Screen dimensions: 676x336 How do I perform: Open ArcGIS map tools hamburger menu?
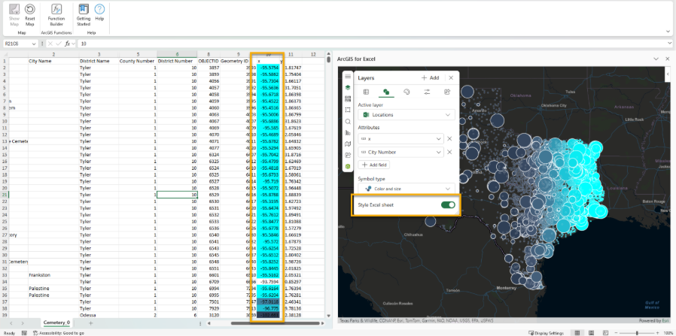[348, 76]
